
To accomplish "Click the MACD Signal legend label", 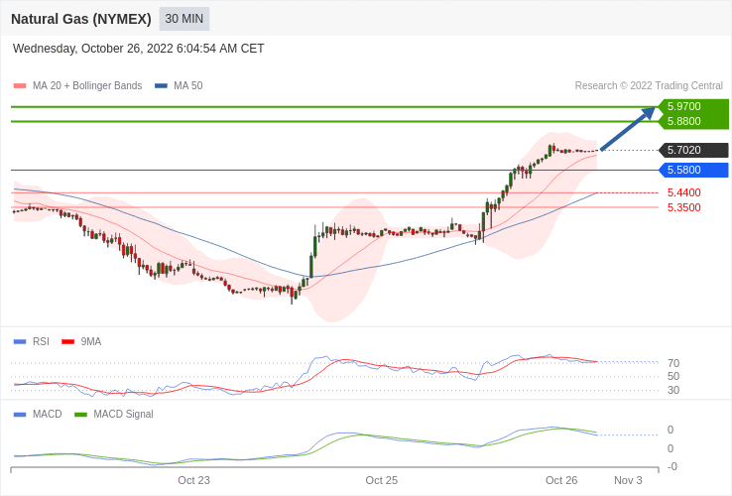I will [123, 415].
